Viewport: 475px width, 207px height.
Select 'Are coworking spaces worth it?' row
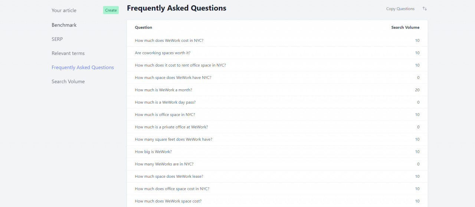pos(277,53)
